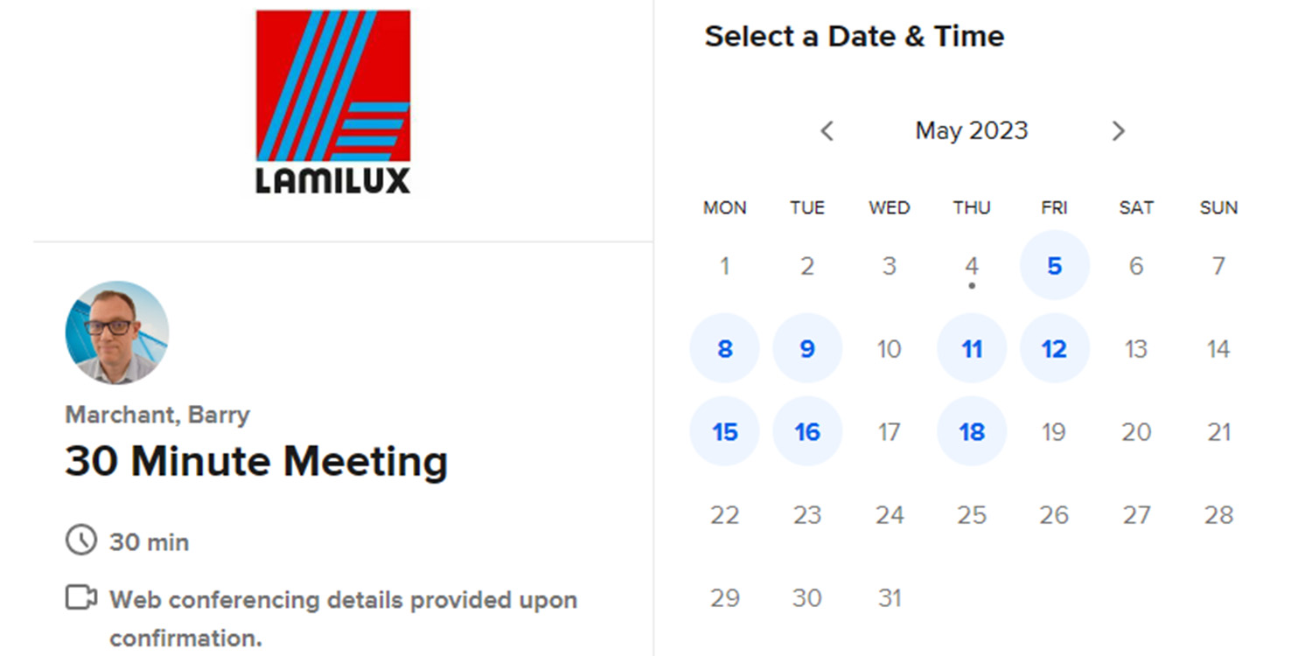
Task: Choose Thursday May 11
Action: [x=972, y=348]
